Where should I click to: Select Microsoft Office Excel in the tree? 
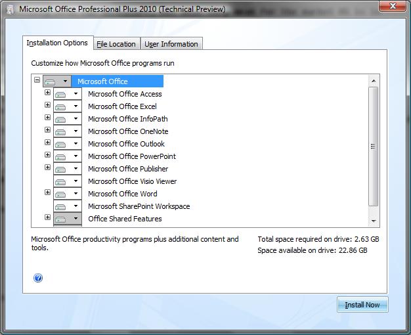click(122, 106)
